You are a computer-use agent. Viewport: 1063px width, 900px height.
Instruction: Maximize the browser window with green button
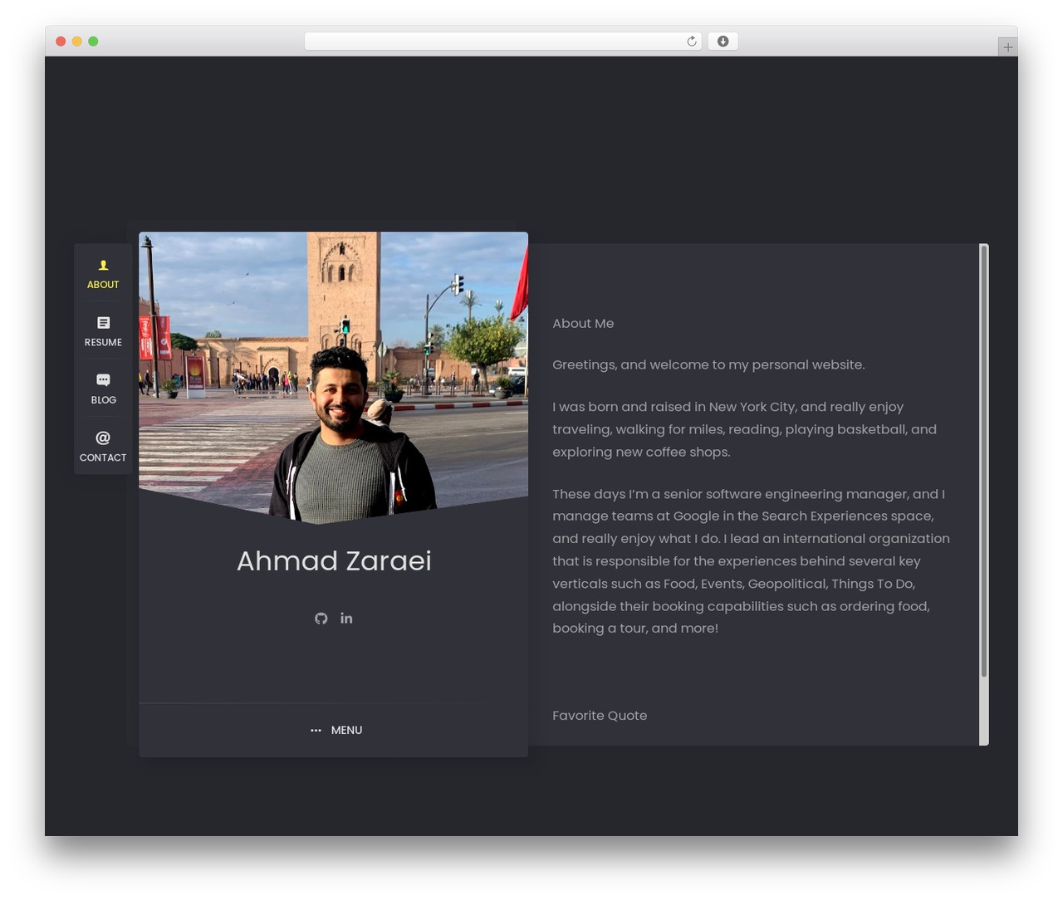[x=93, y=42]
